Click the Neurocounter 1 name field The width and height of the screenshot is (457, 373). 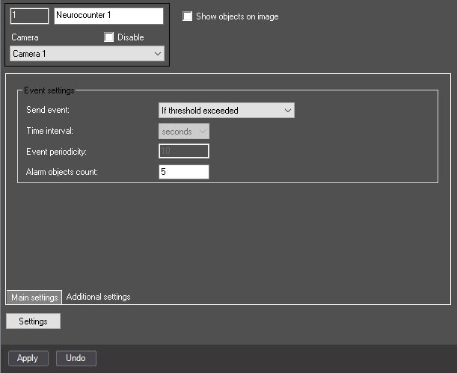pyautogui.click(x=108, y=16)
